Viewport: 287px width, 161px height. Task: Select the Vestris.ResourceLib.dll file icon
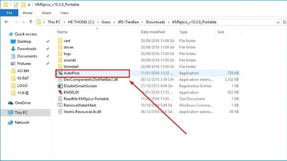60,112
